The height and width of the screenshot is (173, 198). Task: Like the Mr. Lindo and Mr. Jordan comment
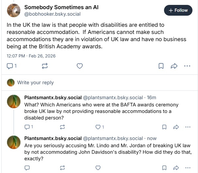click(x=98, y=168)
